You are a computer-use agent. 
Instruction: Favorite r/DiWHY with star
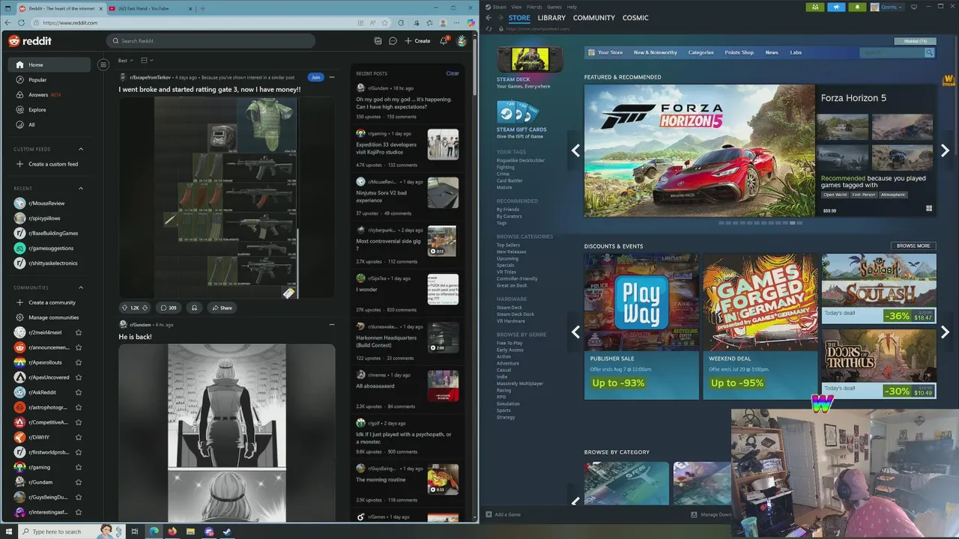[x=79, y=437]
